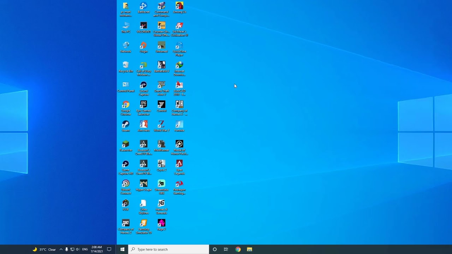
Task: Select the Company of Heroes 3 icon
Action: [179, 108]
